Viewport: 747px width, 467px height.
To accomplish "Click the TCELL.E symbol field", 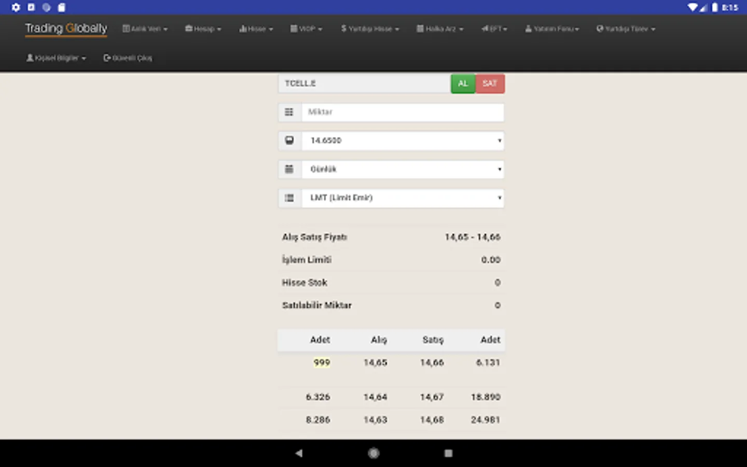I will [364, 84].
